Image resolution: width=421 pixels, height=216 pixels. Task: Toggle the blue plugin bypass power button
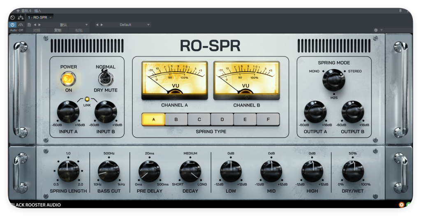click(12, 25)
